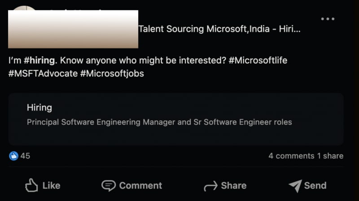Viewport: 359px width, 201px height.
Task: Open the poster's profile picture
Action: coord(24,8)
